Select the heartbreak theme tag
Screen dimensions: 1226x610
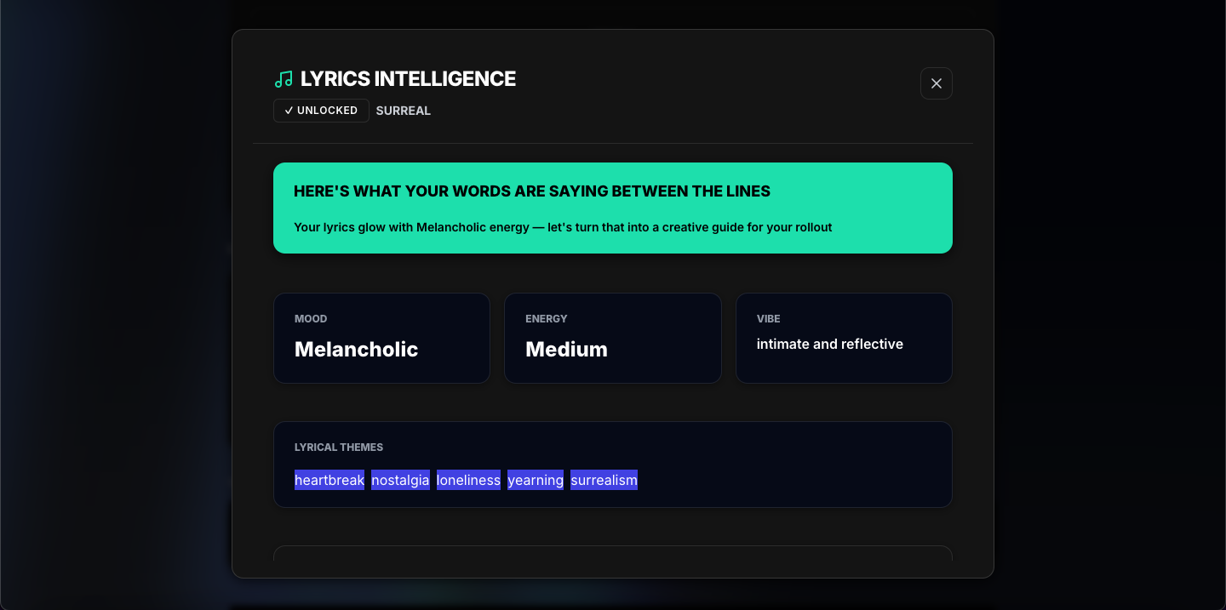click(329, 480)
